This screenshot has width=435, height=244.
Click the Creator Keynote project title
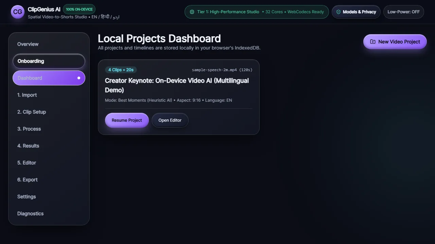(x=177, y=85)
